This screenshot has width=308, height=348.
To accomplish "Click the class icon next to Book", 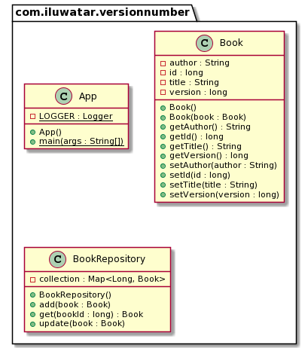I will (x=204, y=43).
